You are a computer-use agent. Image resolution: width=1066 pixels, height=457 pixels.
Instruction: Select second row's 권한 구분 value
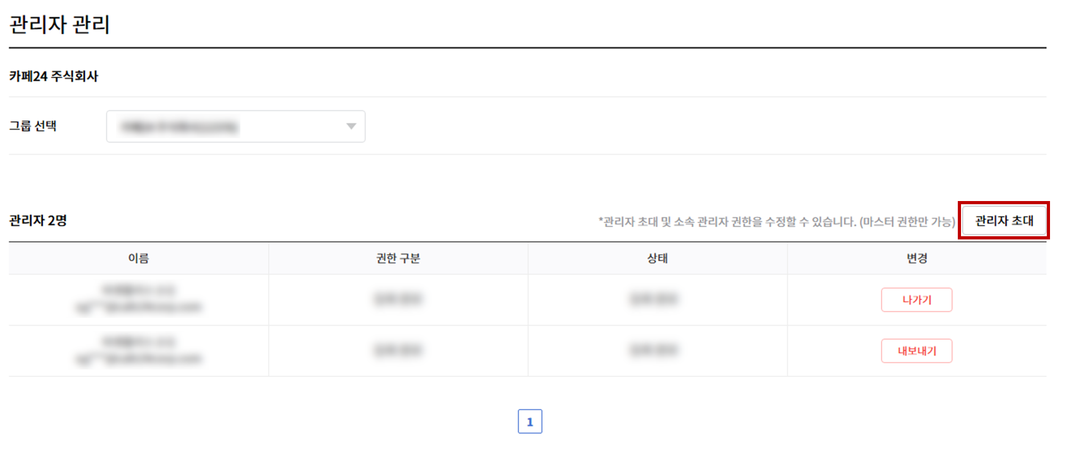(x=398, y=350)
